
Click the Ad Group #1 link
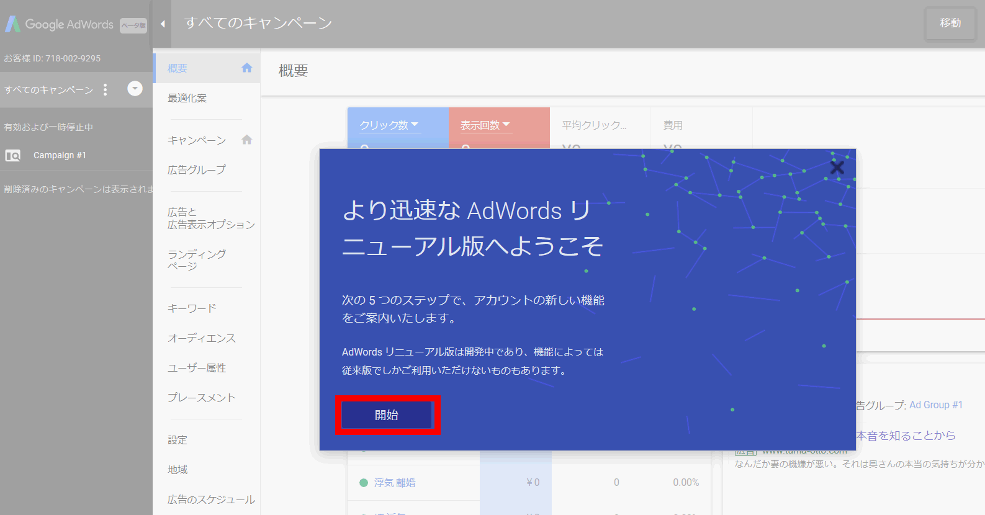(x=936, y=405)
